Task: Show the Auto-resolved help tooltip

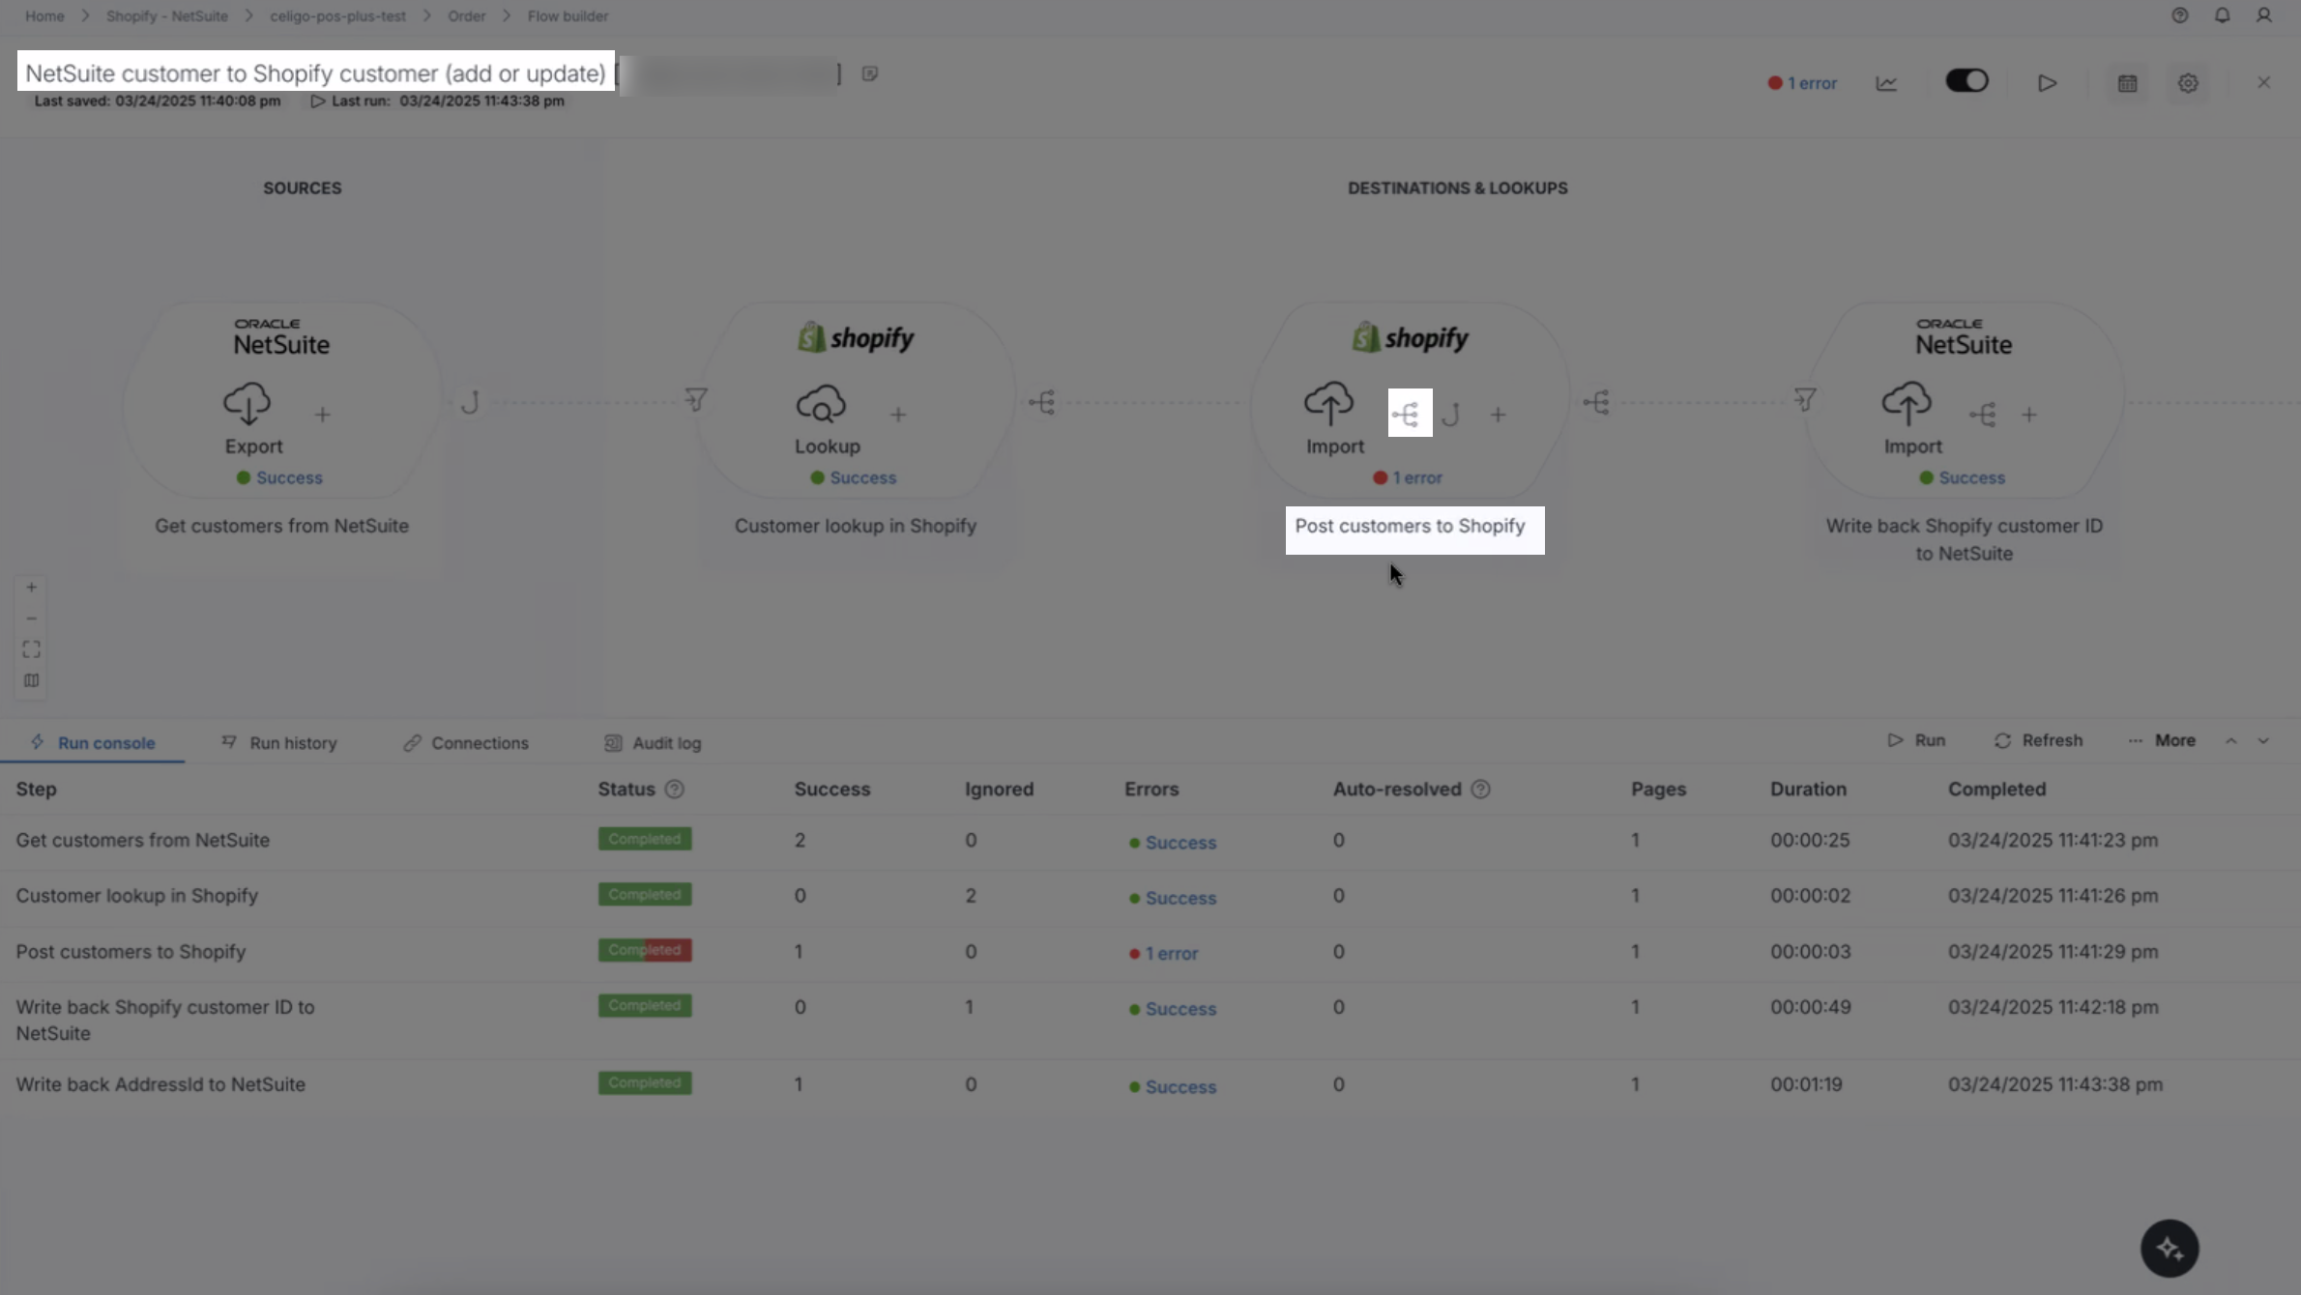Action: pyautogui.click(x=1480, y=790)
